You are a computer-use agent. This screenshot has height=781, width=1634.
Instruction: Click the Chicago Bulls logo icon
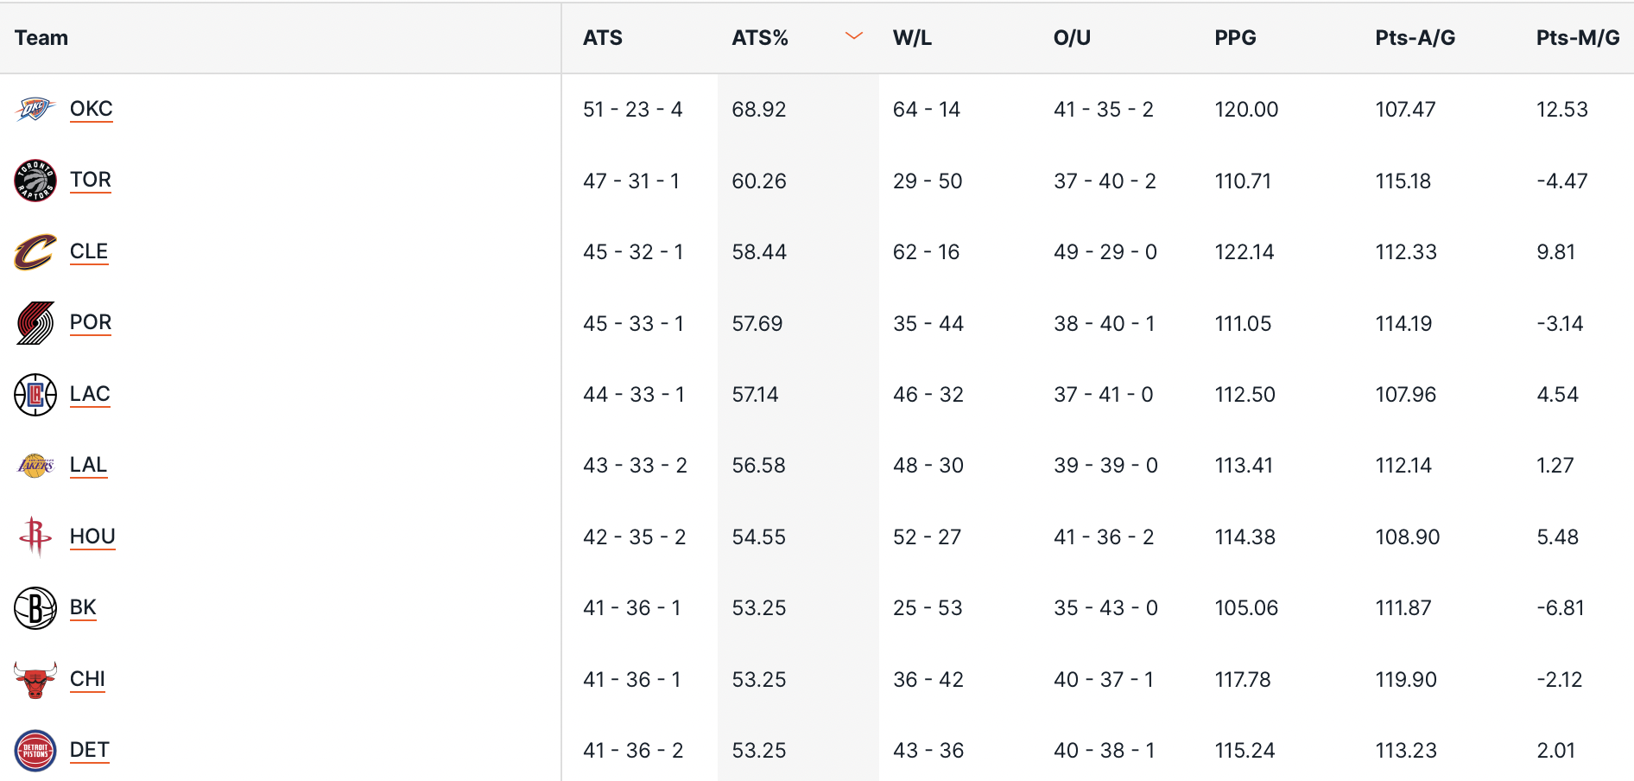click(35, 679)
